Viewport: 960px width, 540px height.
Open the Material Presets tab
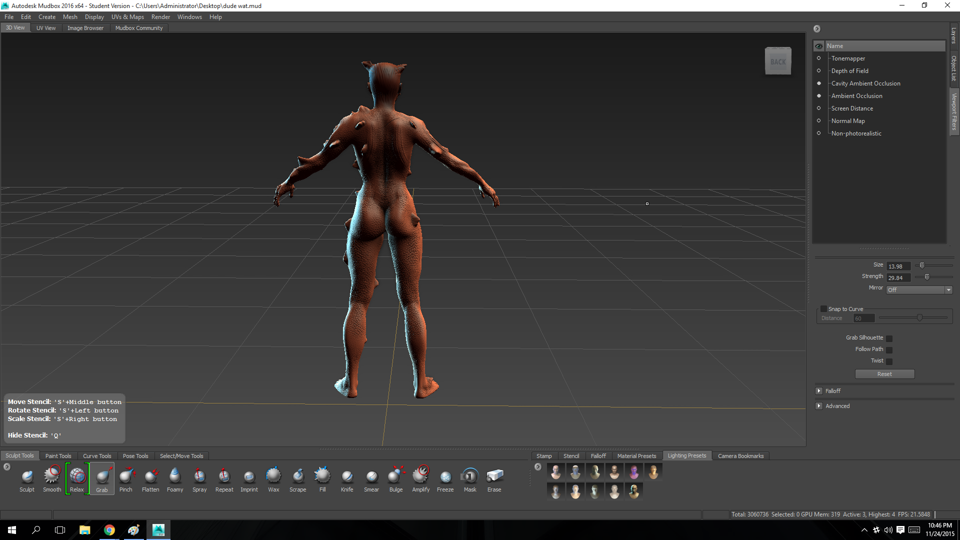[636, 456]
